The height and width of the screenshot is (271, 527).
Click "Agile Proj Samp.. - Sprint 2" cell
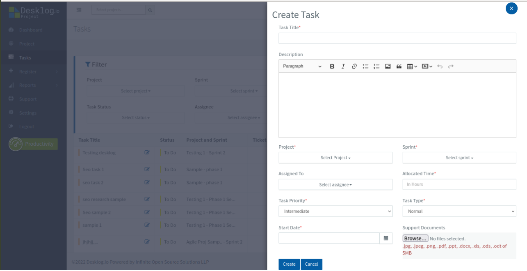pyautogui.click(x=214, y=242)
